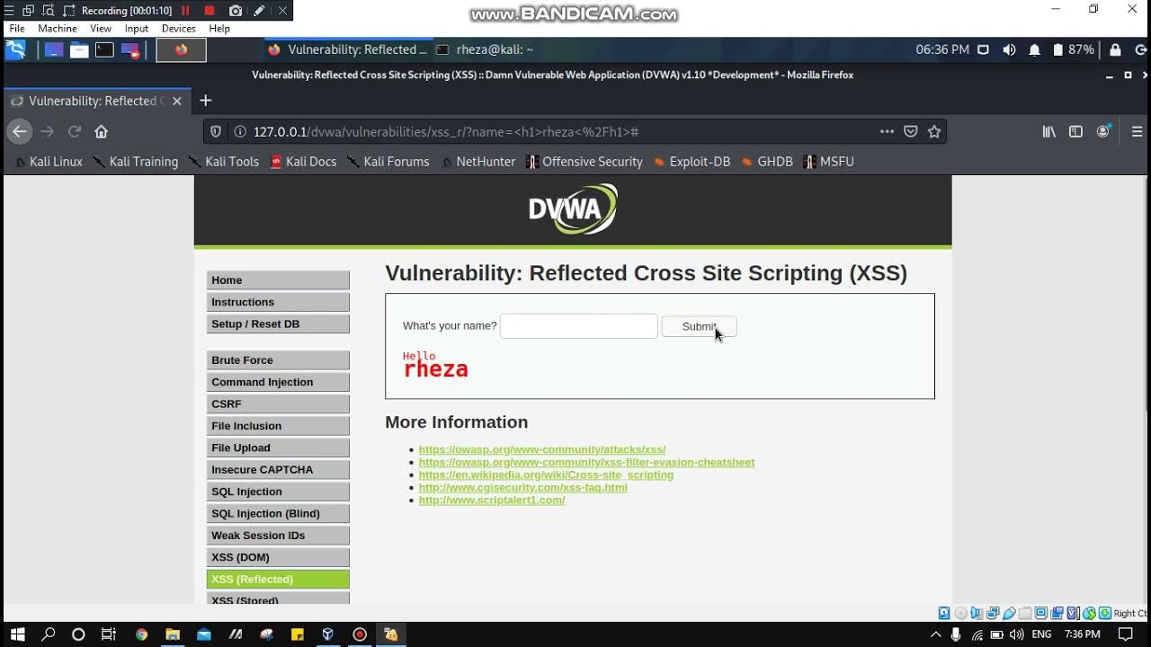
Task: Open the VirtualBox Input menu
Action: 137,29
